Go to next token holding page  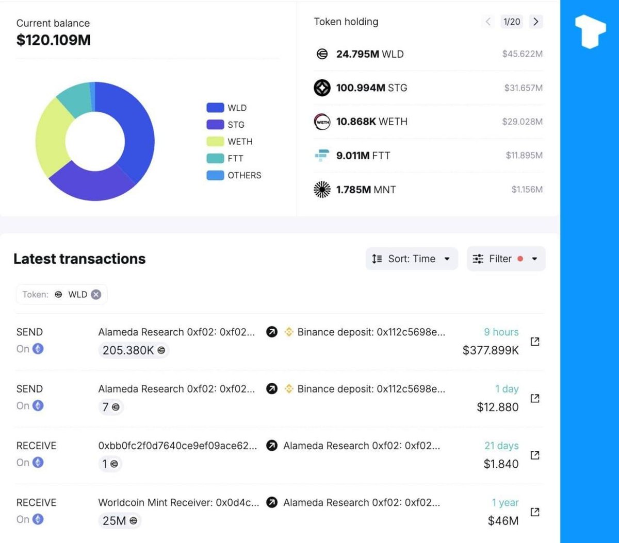[x=536, y=22]
